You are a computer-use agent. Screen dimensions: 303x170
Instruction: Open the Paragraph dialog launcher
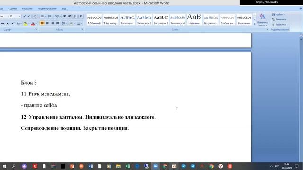pyautogui.click(x=82, y=29)
